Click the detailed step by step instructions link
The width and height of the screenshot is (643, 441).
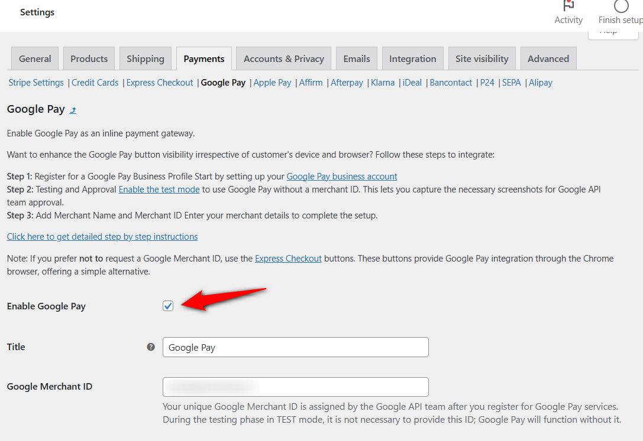[102, 236]
